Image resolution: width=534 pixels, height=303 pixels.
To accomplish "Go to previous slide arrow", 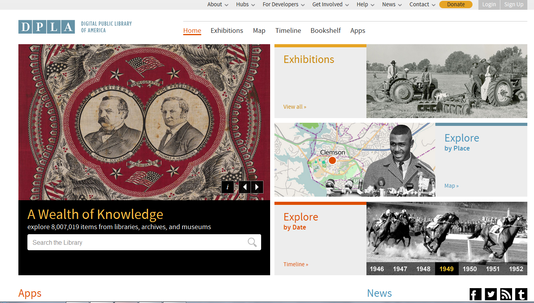I will (x=245, y=187).
